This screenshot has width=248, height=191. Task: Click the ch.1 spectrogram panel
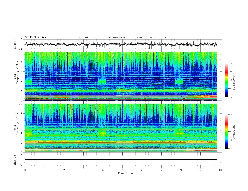[121, 76]
